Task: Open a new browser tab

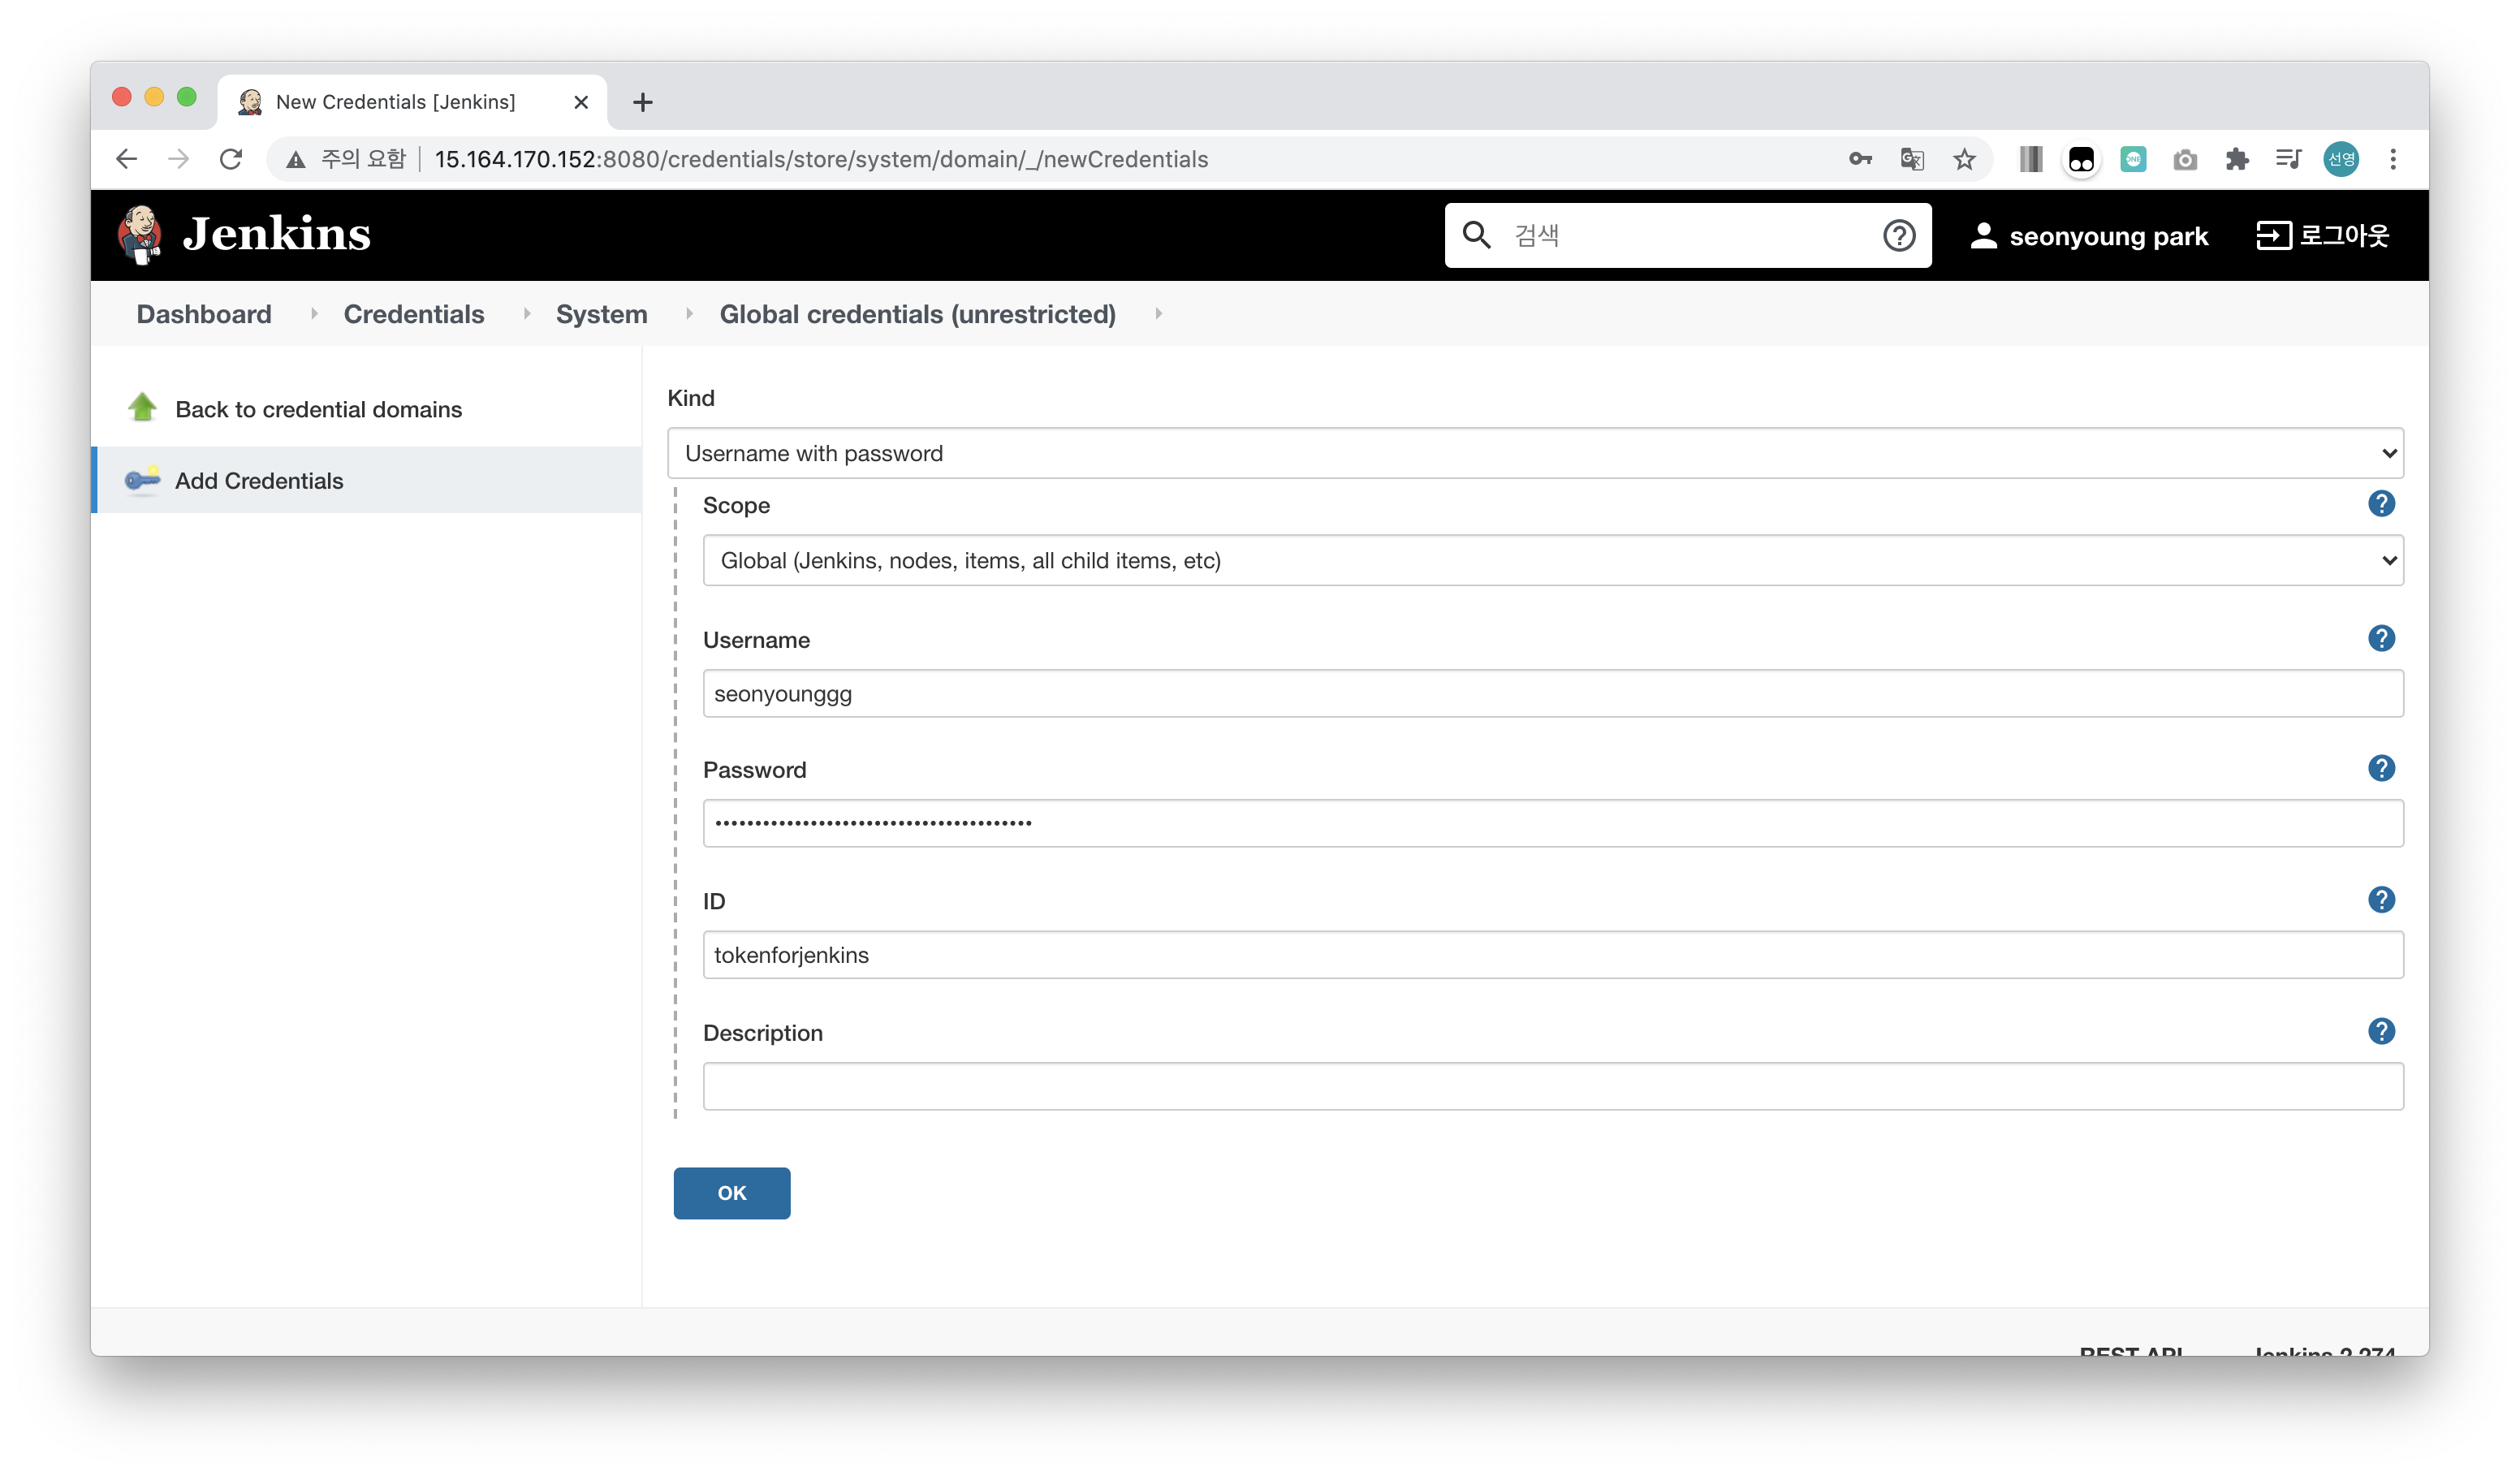Action: click(x=643, y=102)
